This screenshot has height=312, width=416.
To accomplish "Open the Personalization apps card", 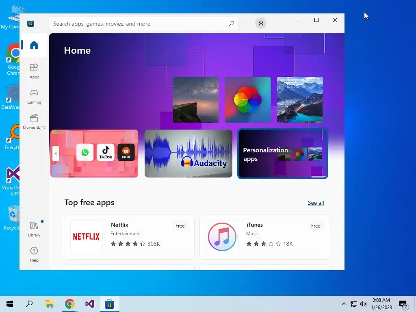I will 283,154.
